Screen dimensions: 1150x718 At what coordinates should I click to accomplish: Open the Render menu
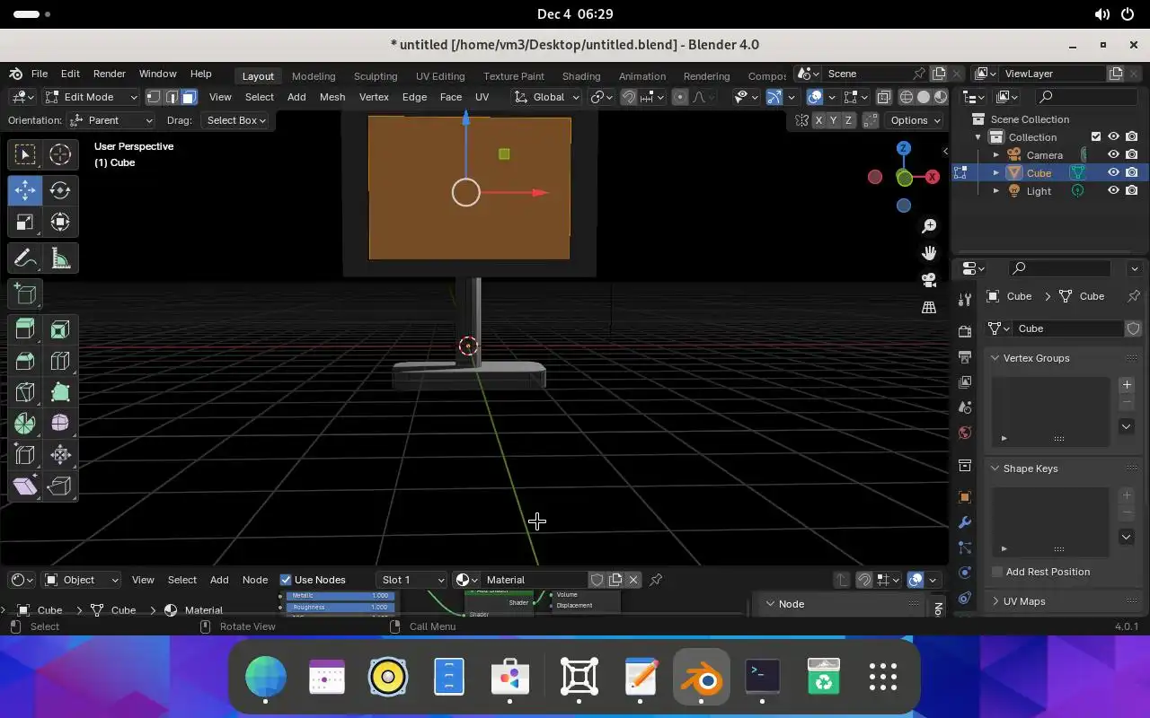pyautogui.click(x=110, y=74)
